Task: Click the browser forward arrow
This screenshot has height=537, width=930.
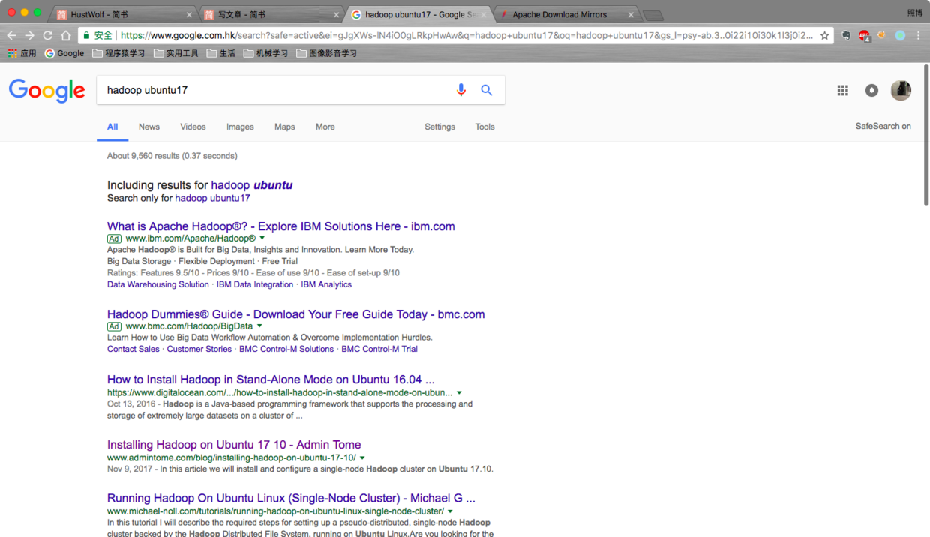Action: (29, 35)
